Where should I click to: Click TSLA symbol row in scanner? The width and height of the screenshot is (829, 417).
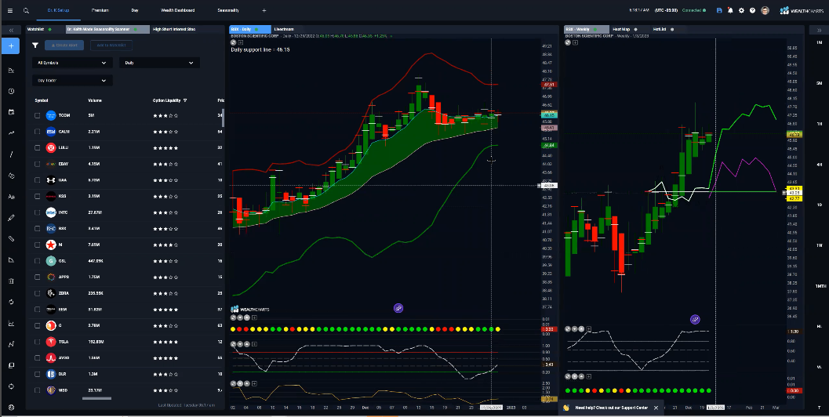pyautogui.click(x=127, y=342)
